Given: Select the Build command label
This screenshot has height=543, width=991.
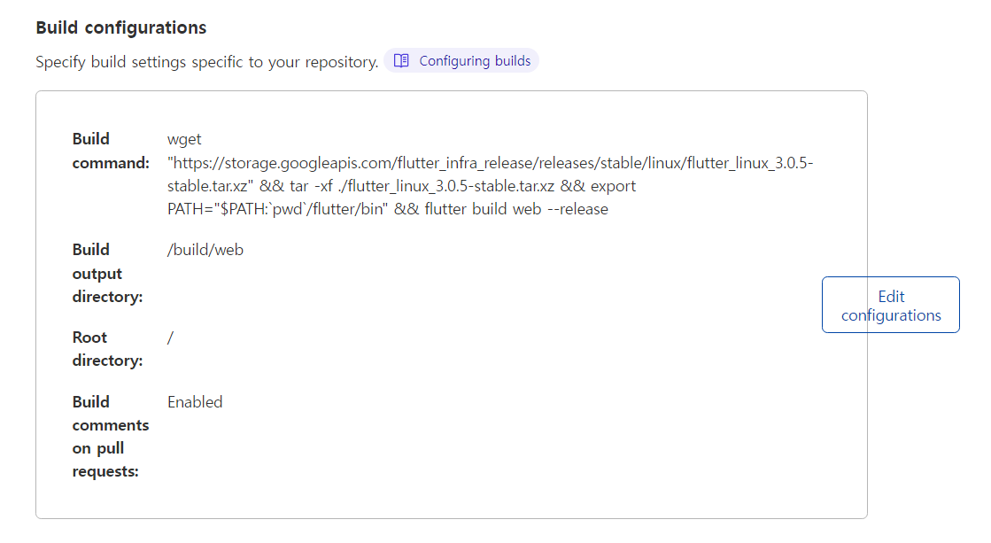Looking at the screenshot, I should coord(110,151).
